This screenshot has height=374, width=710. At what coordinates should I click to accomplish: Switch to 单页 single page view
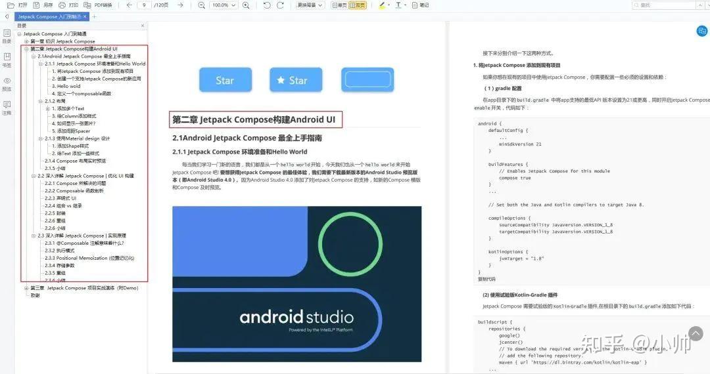click(339, 5)
